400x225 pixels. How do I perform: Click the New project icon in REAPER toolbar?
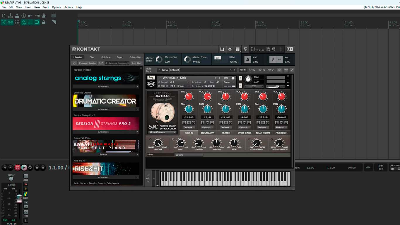4,16
